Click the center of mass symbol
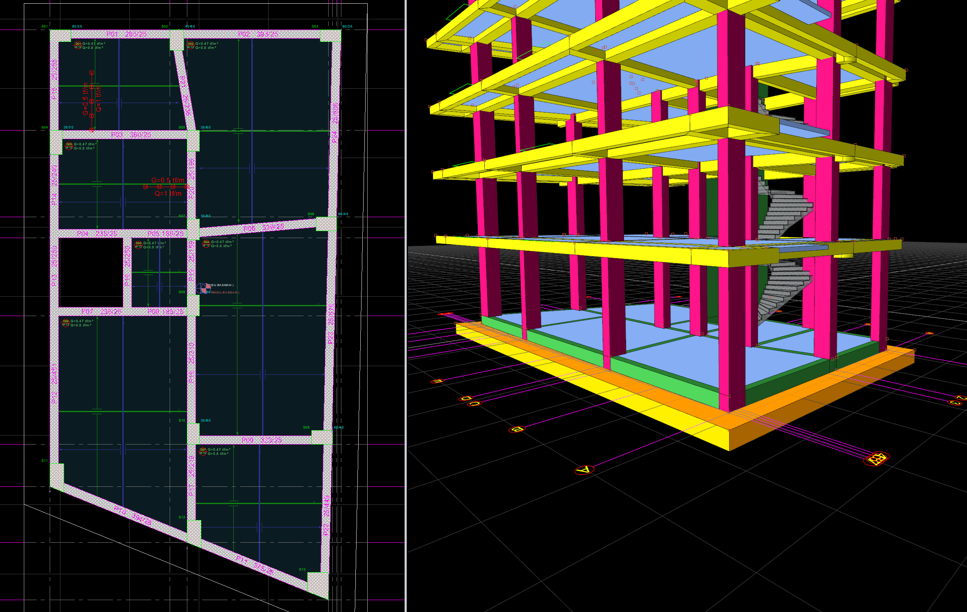 pyautogui.click(x=203, y=288)
